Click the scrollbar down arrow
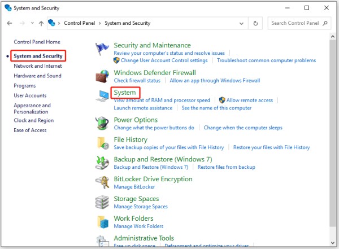This screenshot has height=249, width=339. click(x=333, y=243)
